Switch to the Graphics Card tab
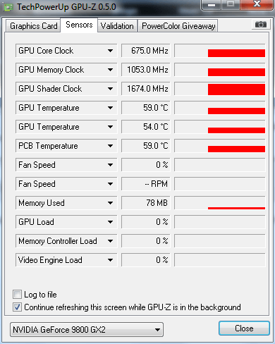Screen dimensions: 275x344 click(34, 26)
